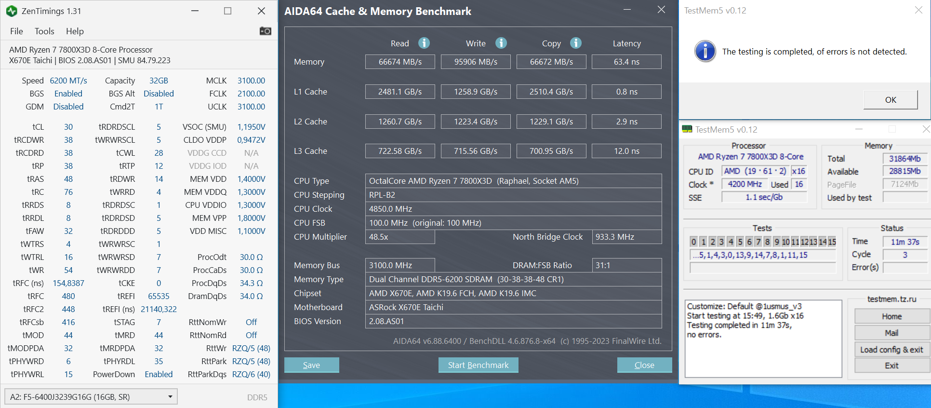Viewport: 931px width, 408px height.
Task: Click the VSOC (SMU) value 1,1950V
Action: click(x=251, y=127)
